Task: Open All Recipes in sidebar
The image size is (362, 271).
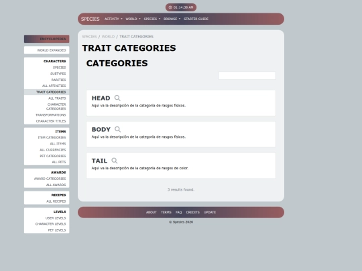Action: [56, 201]
